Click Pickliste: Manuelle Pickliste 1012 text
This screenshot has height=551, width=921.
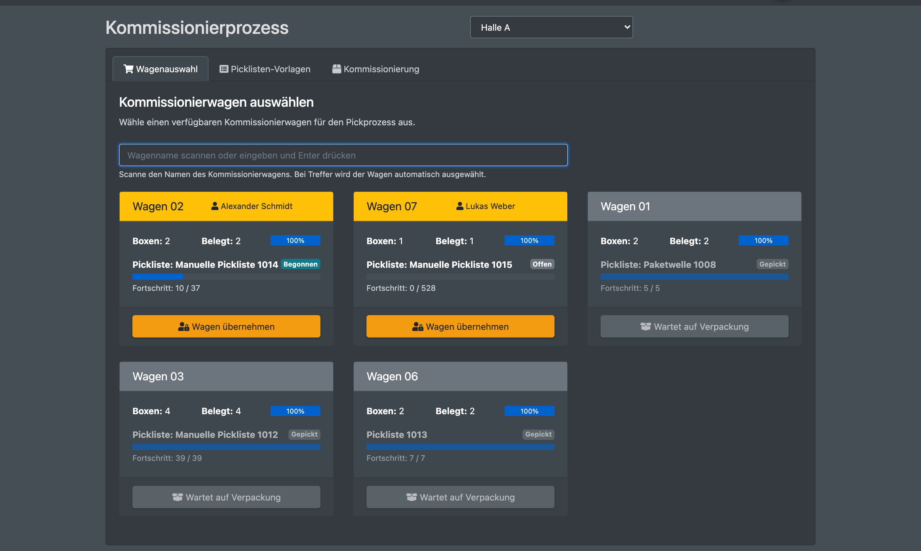[205, 435]
